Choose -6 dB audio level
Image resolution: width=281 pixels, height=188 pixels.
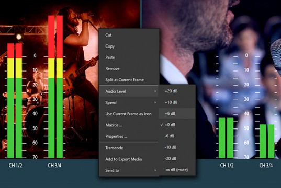(x=177, y=136)
